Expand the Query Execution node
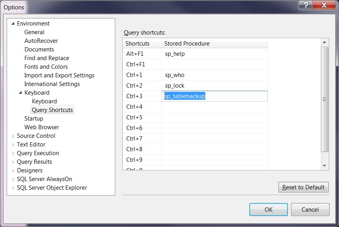Screen dimensions: 339x227 (13, 153)
